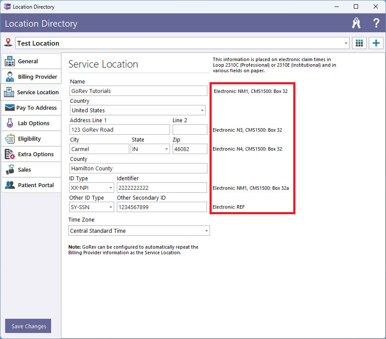Image resolution: width=386 pixels, height=339 pixels.
Task: Click the Service Location hospital icon
Action: pos(9,92)
